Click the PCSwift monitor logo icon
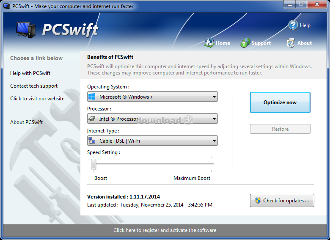330x240 pixels. pyautogui.click(x=27, y=30)
